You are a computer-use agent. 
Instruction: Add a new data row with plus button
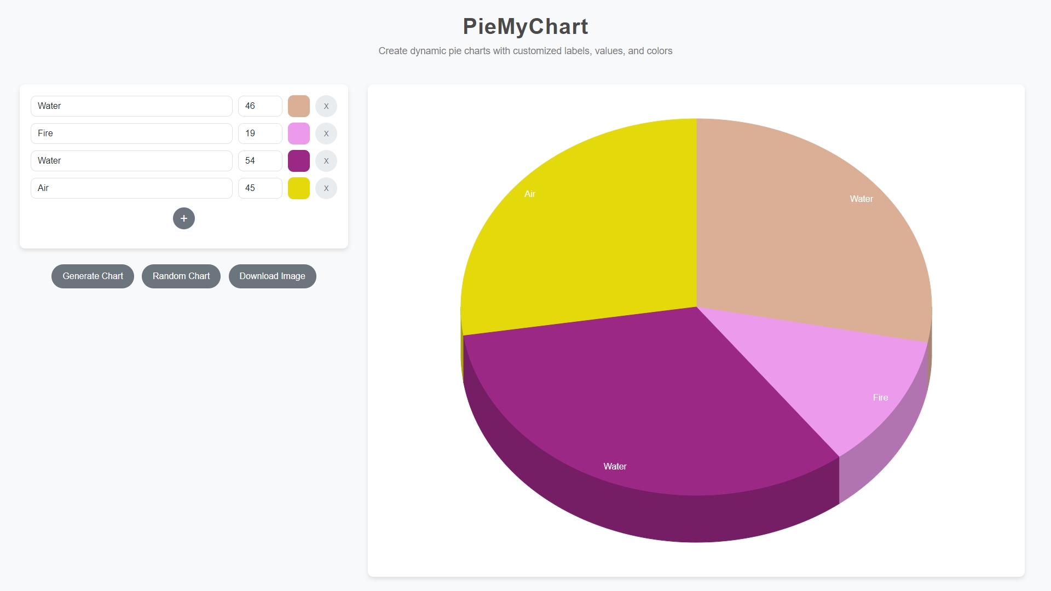tap(184, 218)
